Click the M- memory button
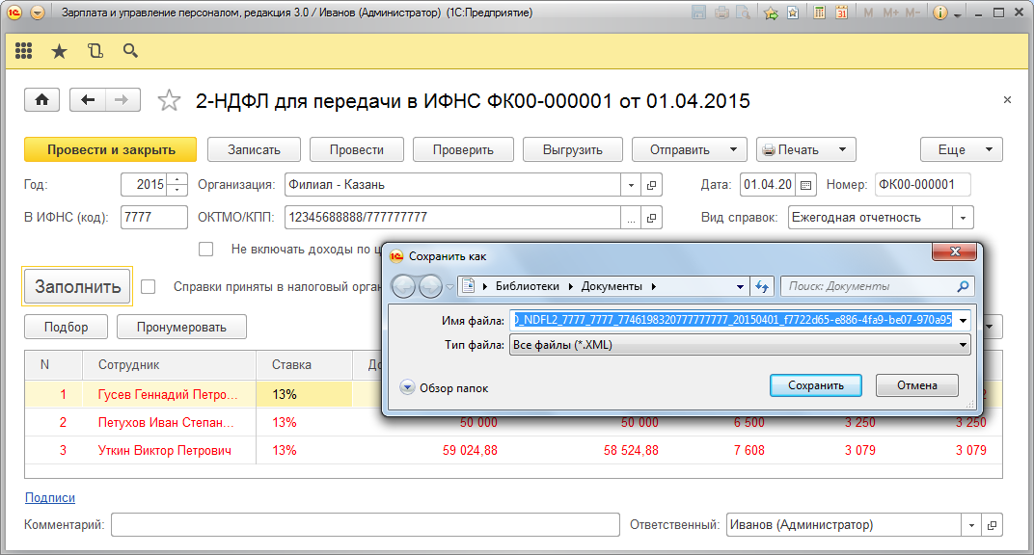 912,13
